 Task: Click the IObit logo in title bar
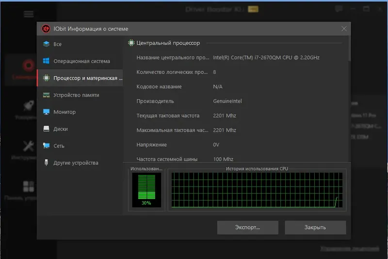tap(46, 29)
